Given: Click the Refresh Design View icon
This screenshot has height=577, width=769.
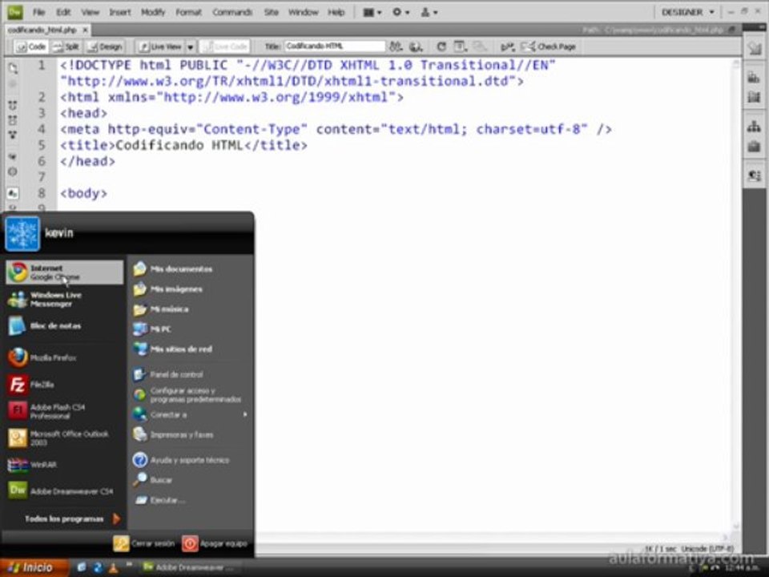Looking at the screenshot, I should coord(441,46).
